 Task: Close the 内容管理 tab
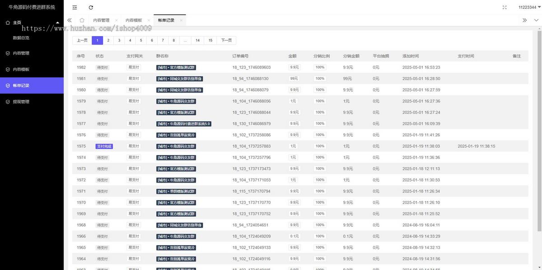click(x=116, y=20)
